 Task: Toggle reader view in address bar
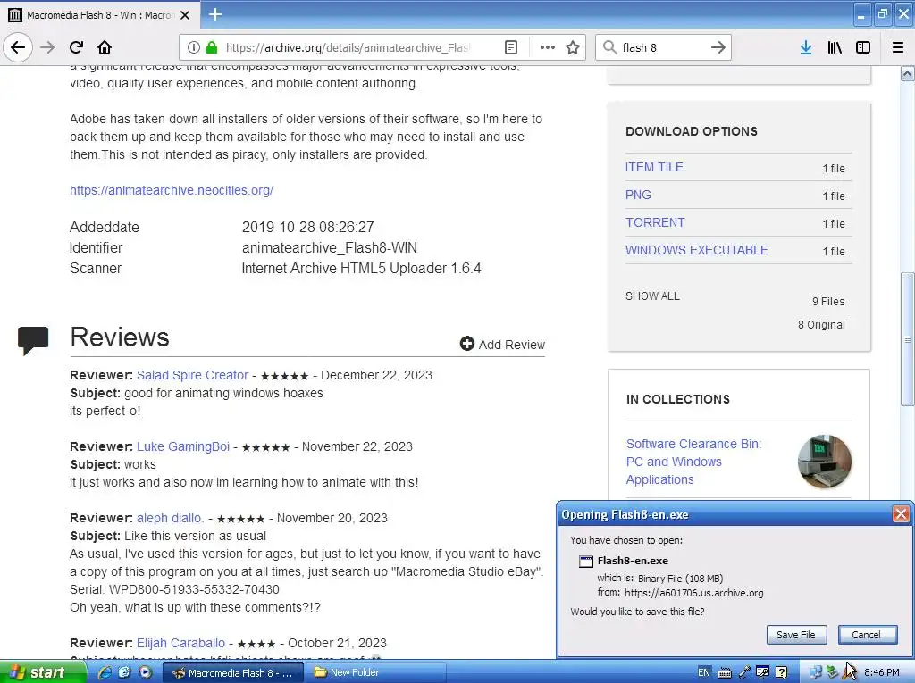pos(510,47)
